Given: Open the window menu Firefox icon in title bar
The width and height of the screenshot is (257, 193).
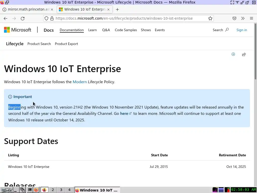Looking at the screenshot, I should 2,2.
